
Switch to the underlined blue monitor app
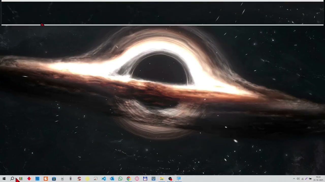(178, 179)
